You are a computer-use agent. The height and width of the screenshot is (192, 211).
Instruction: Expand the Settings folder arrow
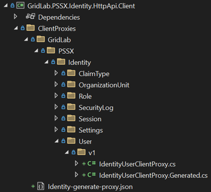[56, 129]
